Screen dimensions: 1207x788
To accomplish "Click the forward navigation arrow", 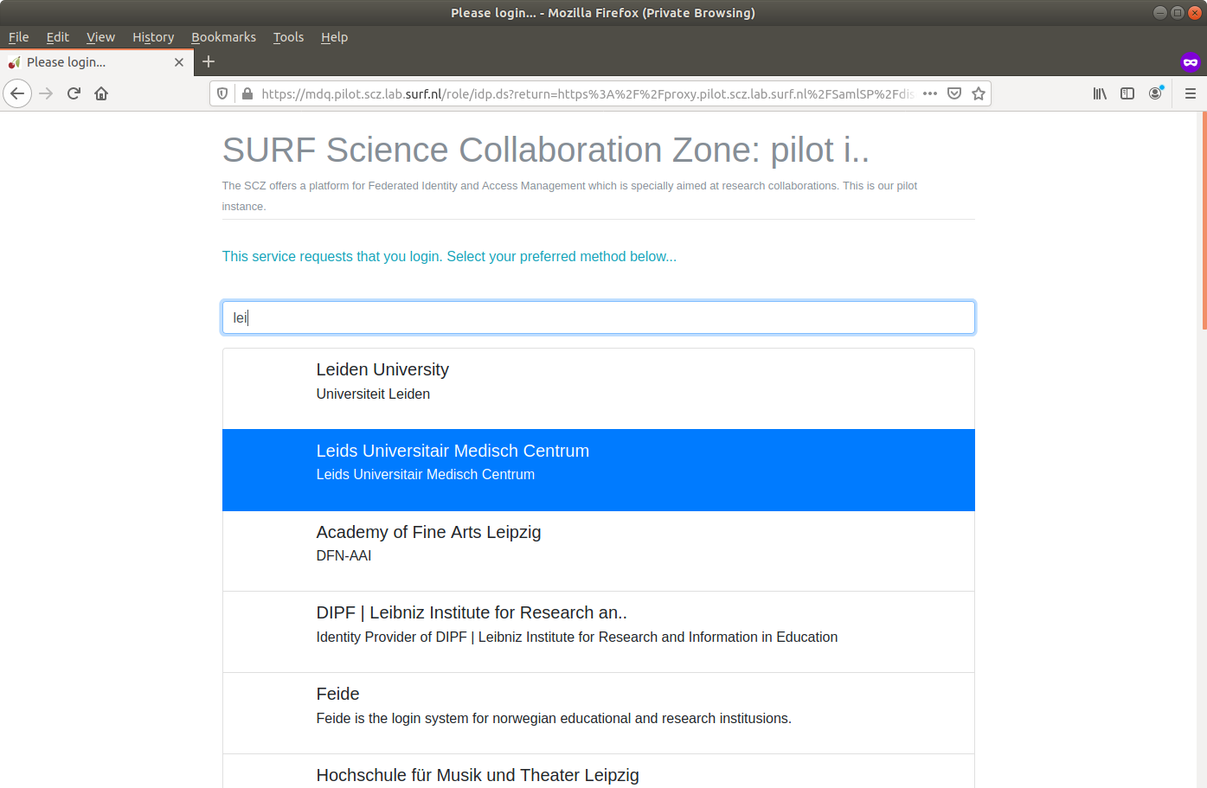I will click(x=47, y=93).
